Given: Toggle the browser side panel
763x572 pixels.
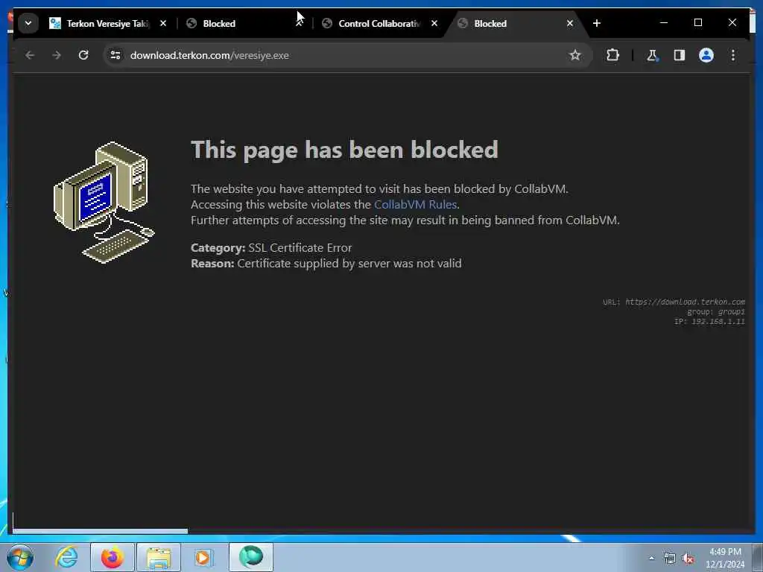Looking at the screenshot, I should tap(680, 55).
